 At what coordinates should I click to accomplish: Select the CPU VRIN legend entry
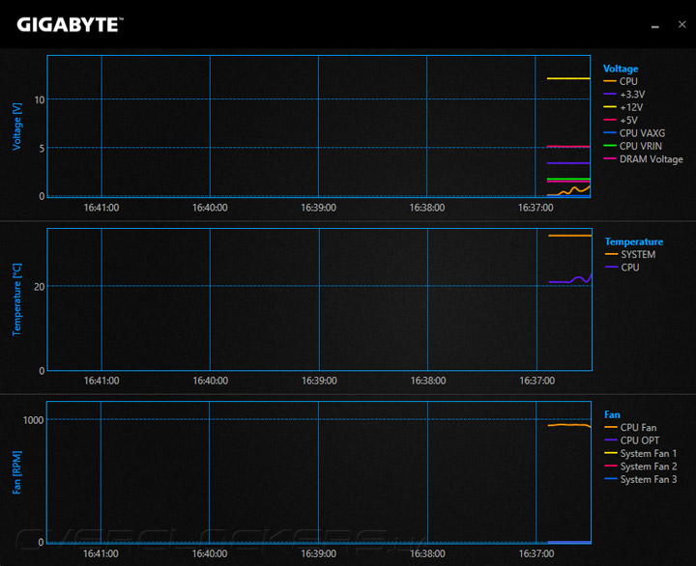(x=633, y=146)
